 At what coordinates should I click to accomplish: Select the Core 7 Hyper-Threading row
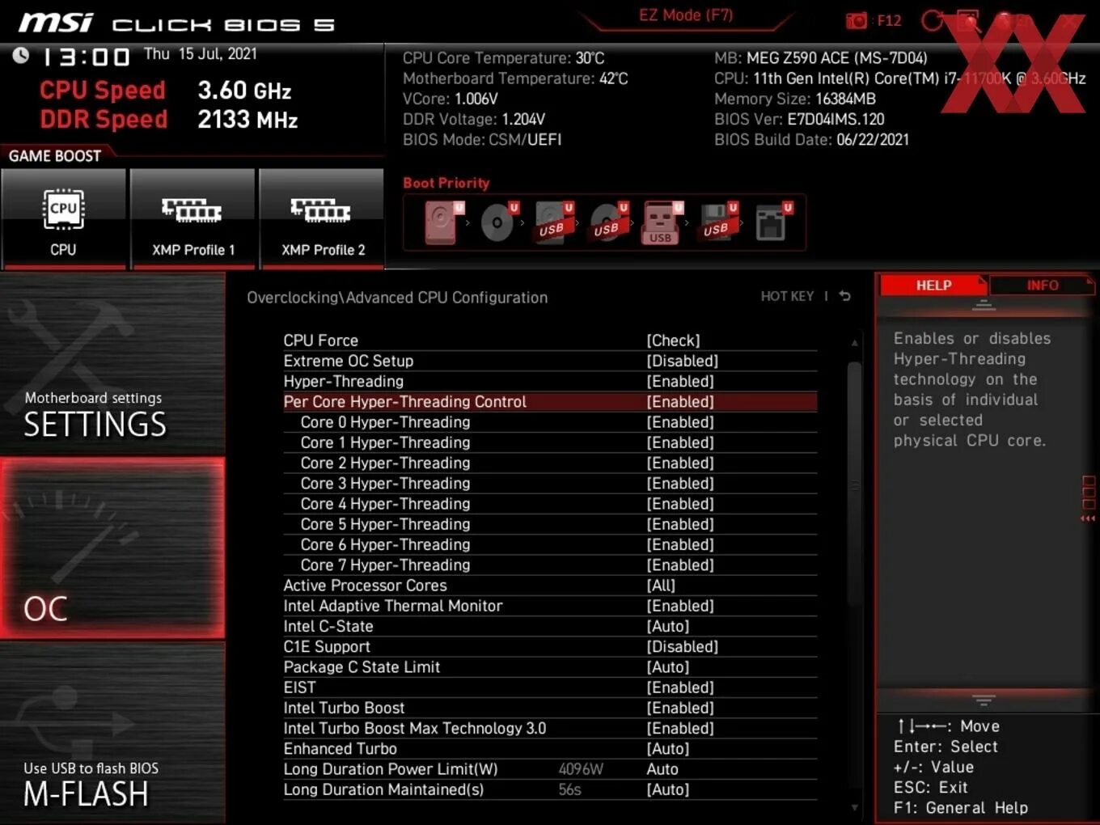[x=550, y=565]
